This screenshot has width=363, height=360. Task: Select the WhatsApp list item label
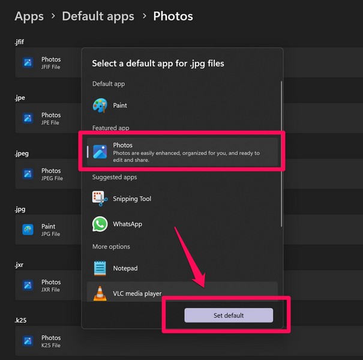click(x=127, y=224)
